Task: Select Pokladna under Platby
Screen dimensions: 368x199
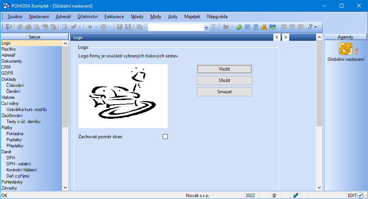Action: (15, 133)
